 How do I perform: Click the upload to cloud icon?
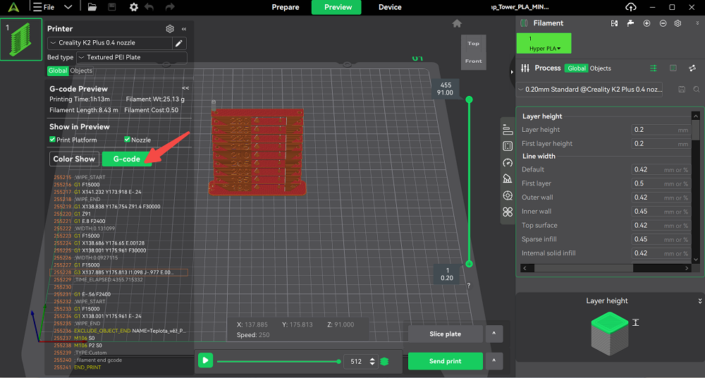pos(631,7)
